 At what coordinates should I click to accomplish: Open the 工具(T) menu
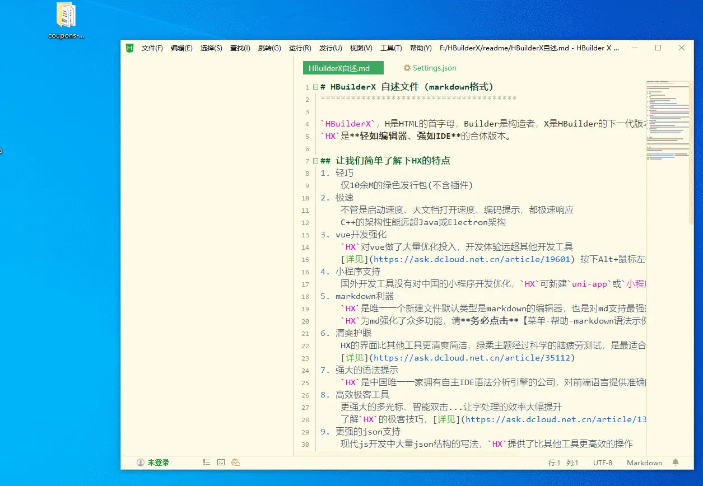coord(391,48)
